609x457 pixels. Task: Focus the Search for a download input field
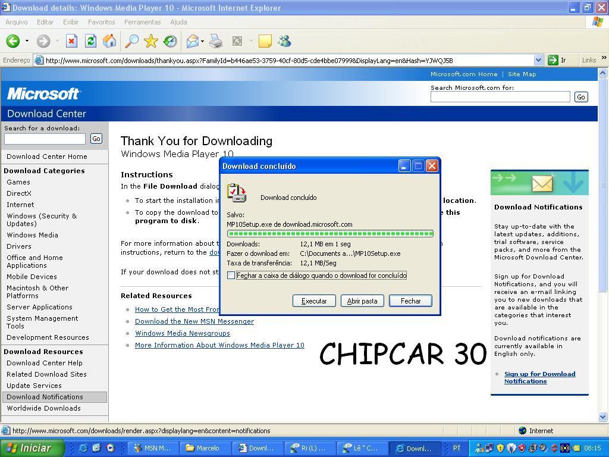(45, 139)
